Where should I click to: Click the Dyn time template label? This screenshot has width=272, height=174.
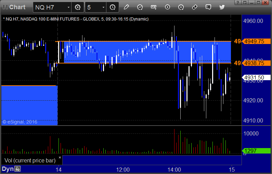point(8,169)
